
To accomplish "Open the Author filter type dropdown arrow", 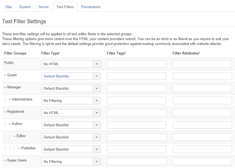I will point(97,125).
